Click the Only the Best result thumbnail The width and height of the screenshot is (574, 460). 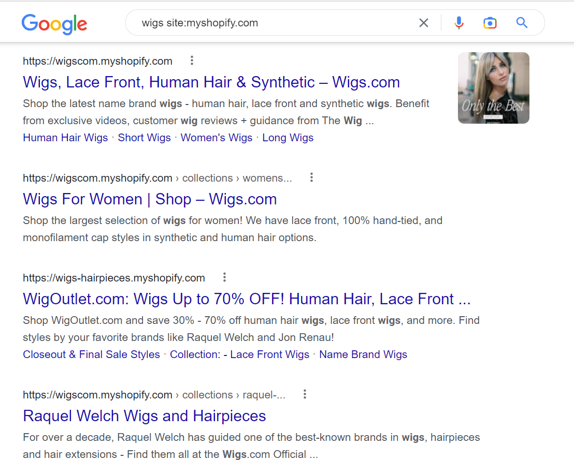click(x=494, y=88)
